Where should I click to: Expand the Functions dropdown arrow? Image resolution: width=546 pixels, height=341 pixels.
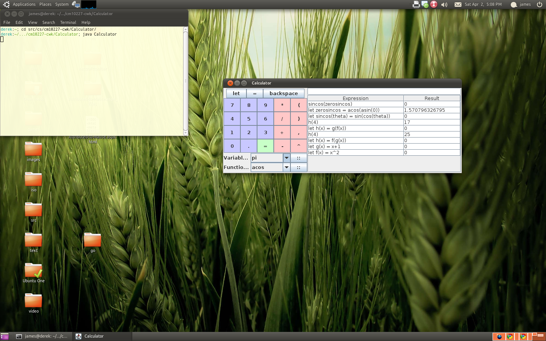[x=287, y=167]
